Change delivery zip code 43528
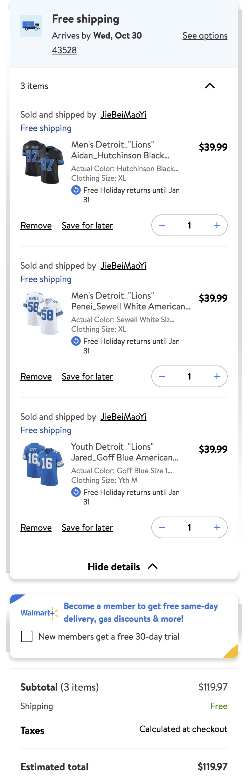The height and width of the screenshot is (783, 248). click(64, 50)
